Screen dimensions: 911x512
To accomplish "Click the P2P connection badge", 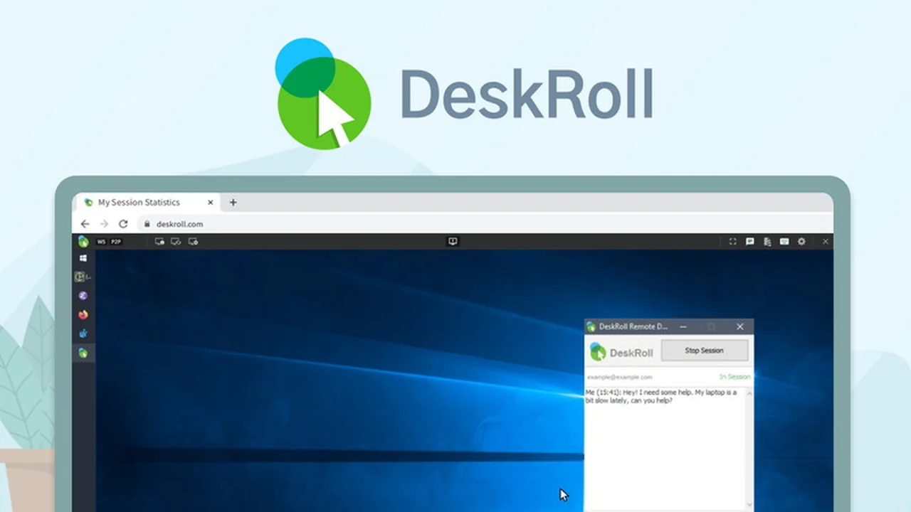I will tap(115, 242).
